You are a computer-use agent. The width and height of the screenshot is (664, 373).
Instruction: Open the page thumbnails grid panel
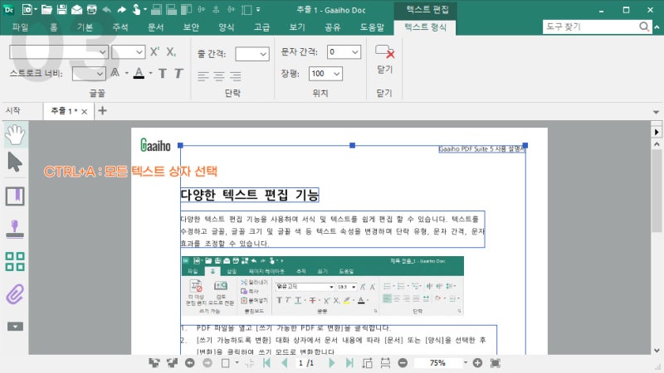tap(15, 261)
